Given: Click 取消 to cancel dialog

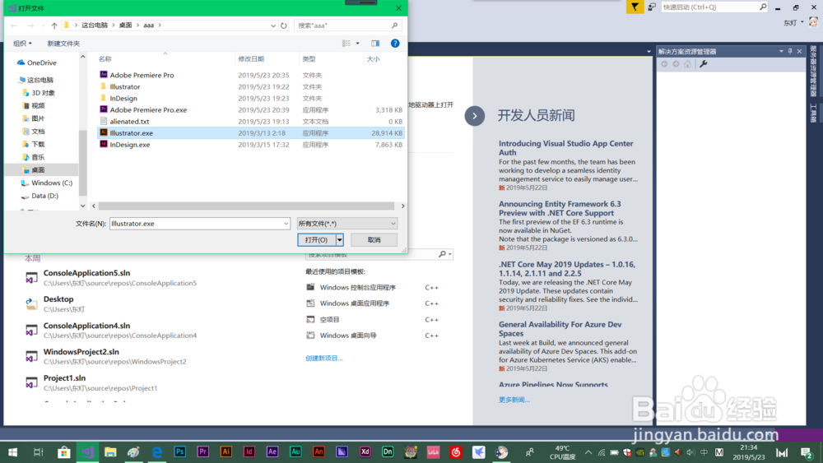Looking at the screenshot, I should [374, 239].
